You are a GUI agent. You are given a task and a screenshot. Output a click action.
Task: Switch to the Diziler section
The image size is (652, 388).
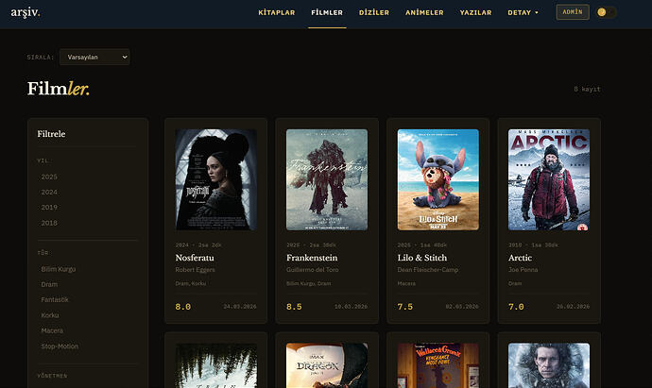pyautogui.click(x=374, y=12)
